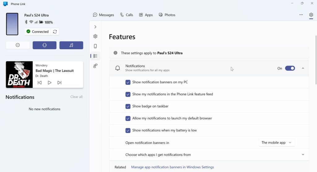Select the Features list icon in the sidebar
Screen dimensions: 317x172
[x=95, y=56]
